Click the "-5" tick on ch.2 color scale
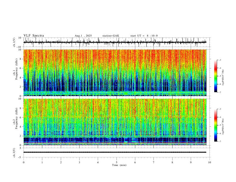236x182 pixels. (x=220, y=125)
